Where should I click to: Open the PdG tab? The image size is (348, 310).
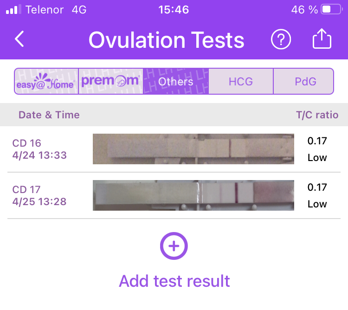(x=305, y=82)
